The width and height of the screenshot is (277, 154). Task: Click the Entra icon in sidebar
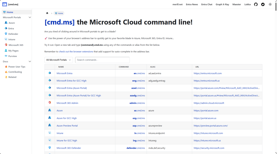pyautogui.click(x=6, y=28)
